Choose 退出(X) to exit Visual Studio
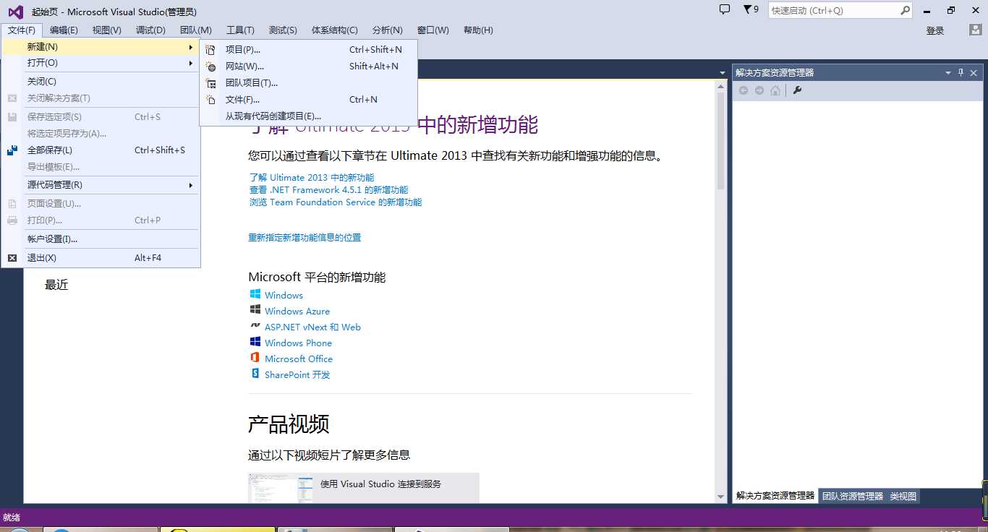988x532 pixels. point(101,258)
